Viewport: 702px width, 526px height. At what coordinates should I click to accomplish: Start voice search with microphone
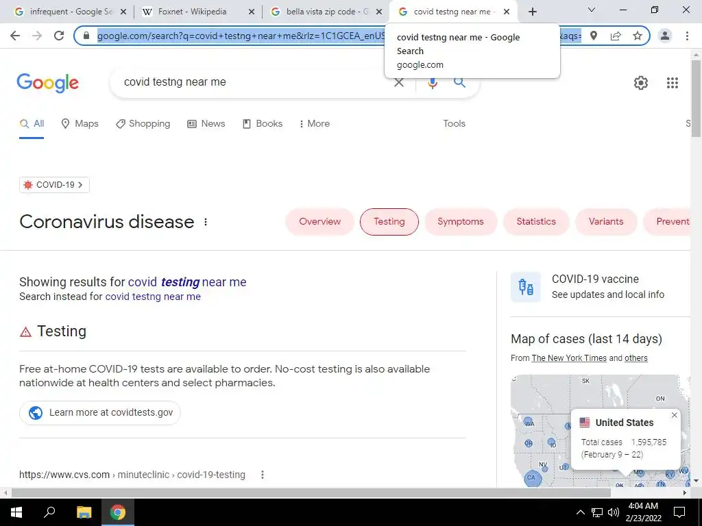click(432, 82)
